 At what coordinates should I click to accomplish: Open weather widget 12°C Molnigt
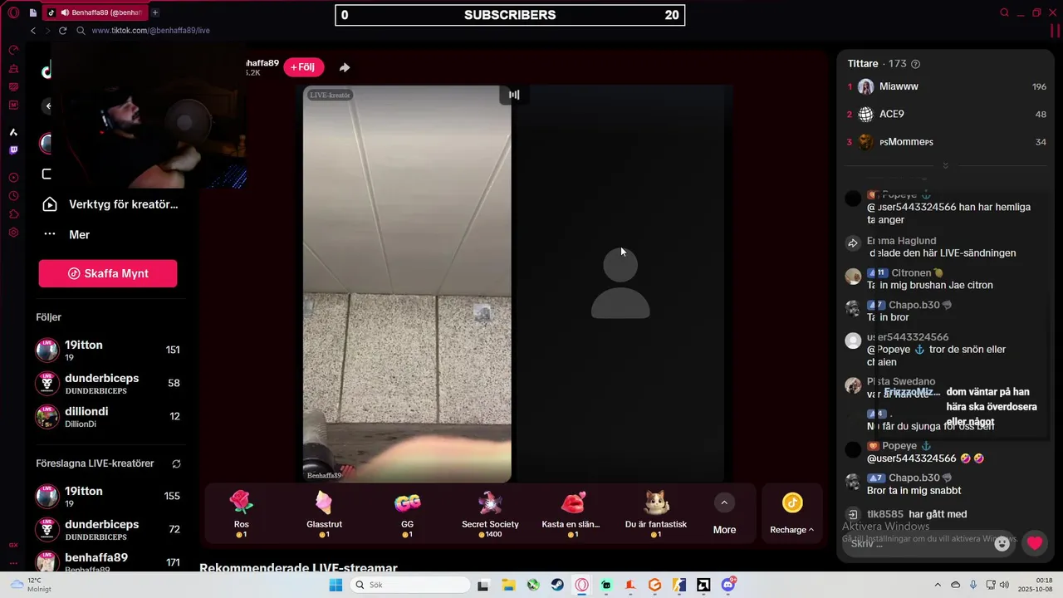30,585
